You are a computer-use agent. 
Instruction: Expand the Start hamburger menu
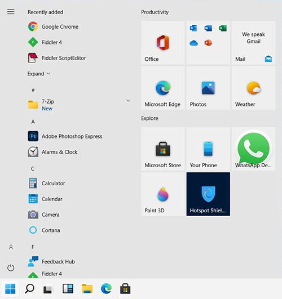pyautogui.click(x=11, y=12)
